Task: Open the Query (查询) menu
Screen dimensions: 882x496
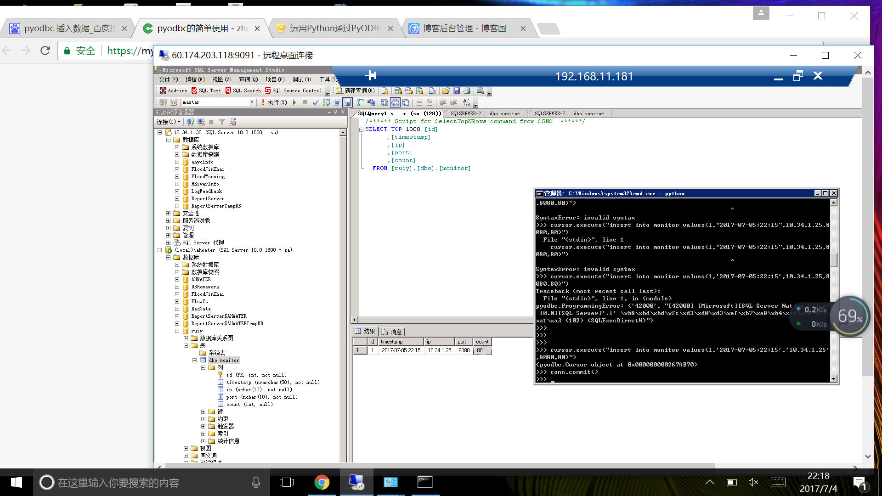Action: tap(248, 79)
